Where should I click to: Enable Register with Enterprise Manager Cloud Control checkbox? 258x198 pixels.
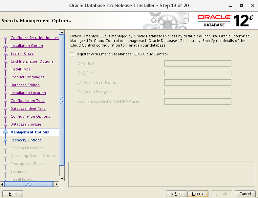72,54
